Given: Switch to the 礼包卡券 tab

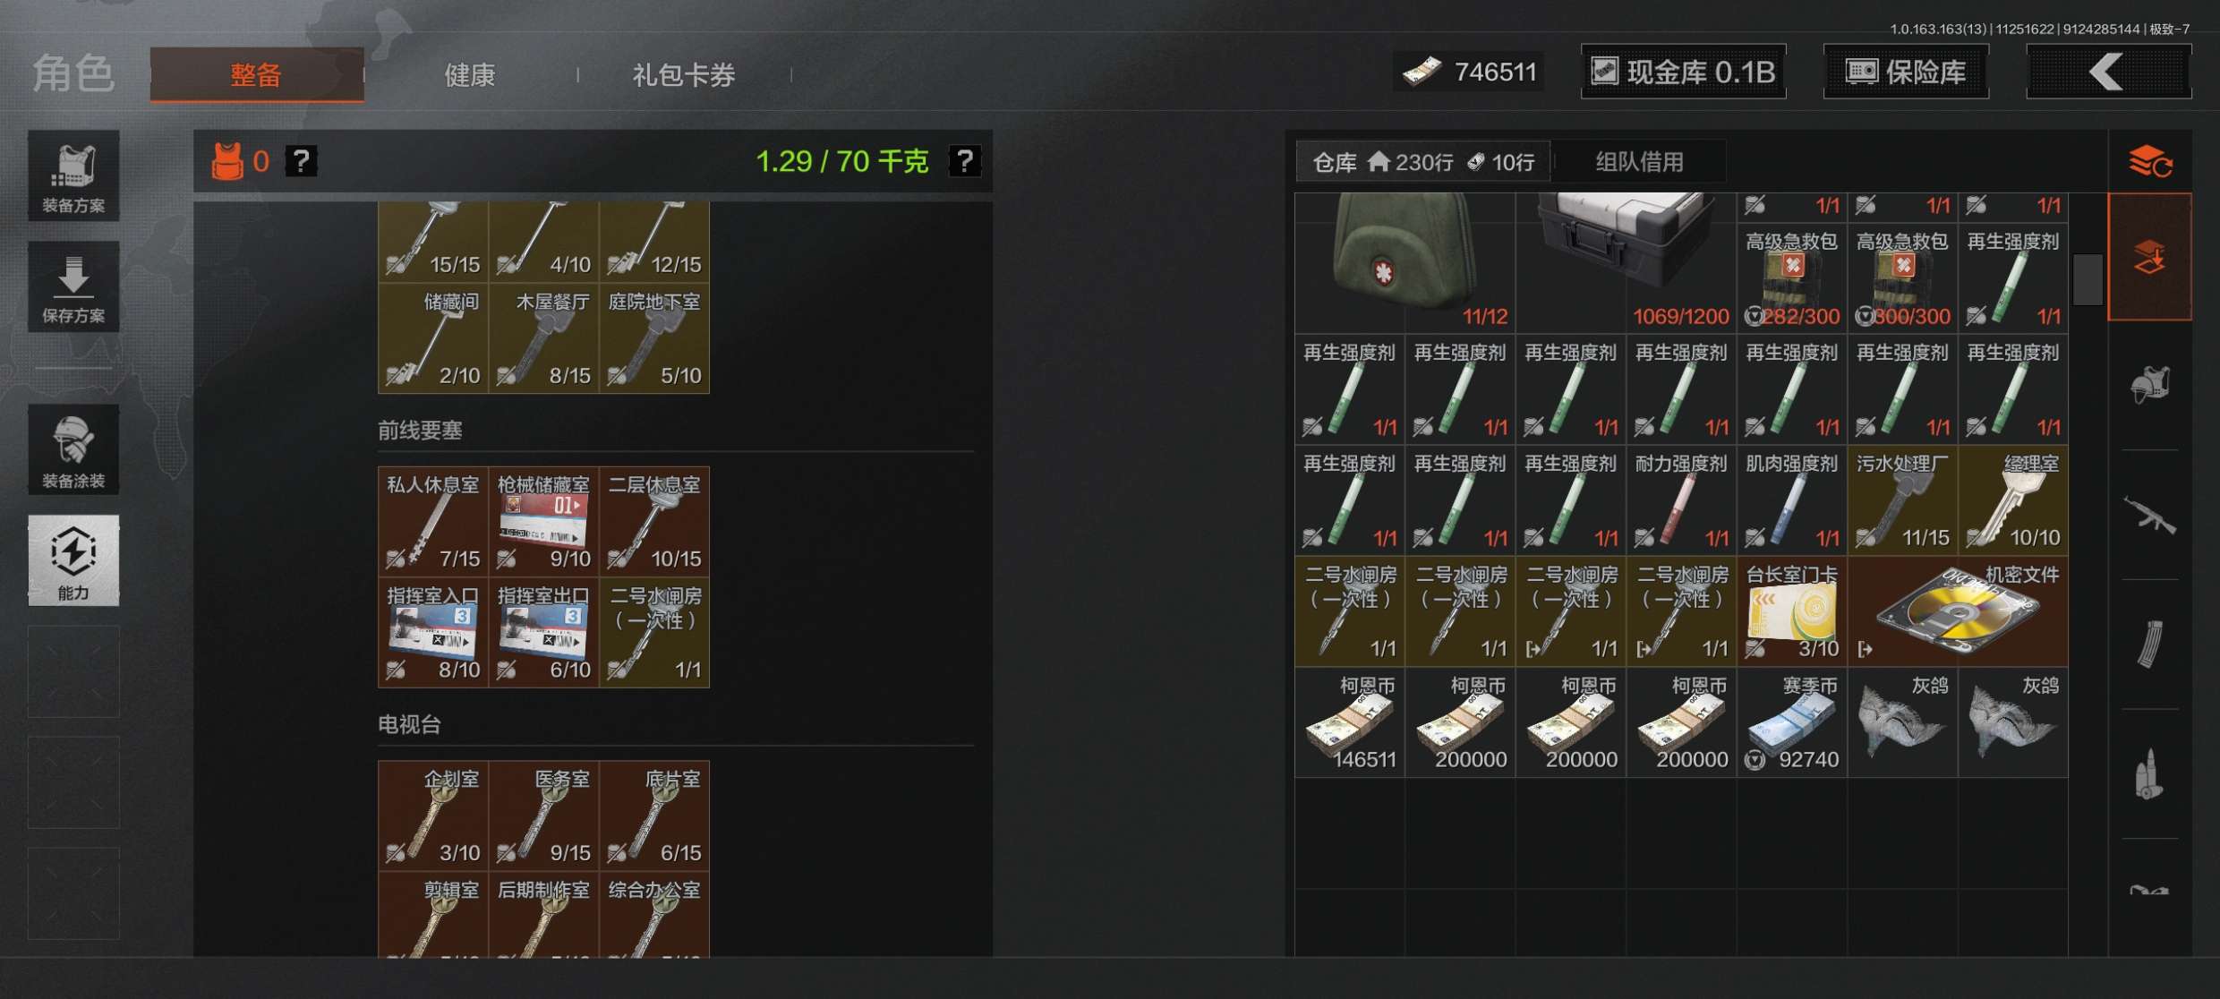Looking at the screenshot, I should tap(684, 75).
